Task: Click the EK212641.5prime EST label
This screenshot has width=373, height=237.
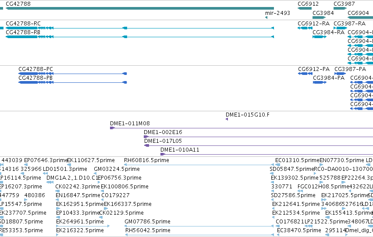Action: [296, 204]
